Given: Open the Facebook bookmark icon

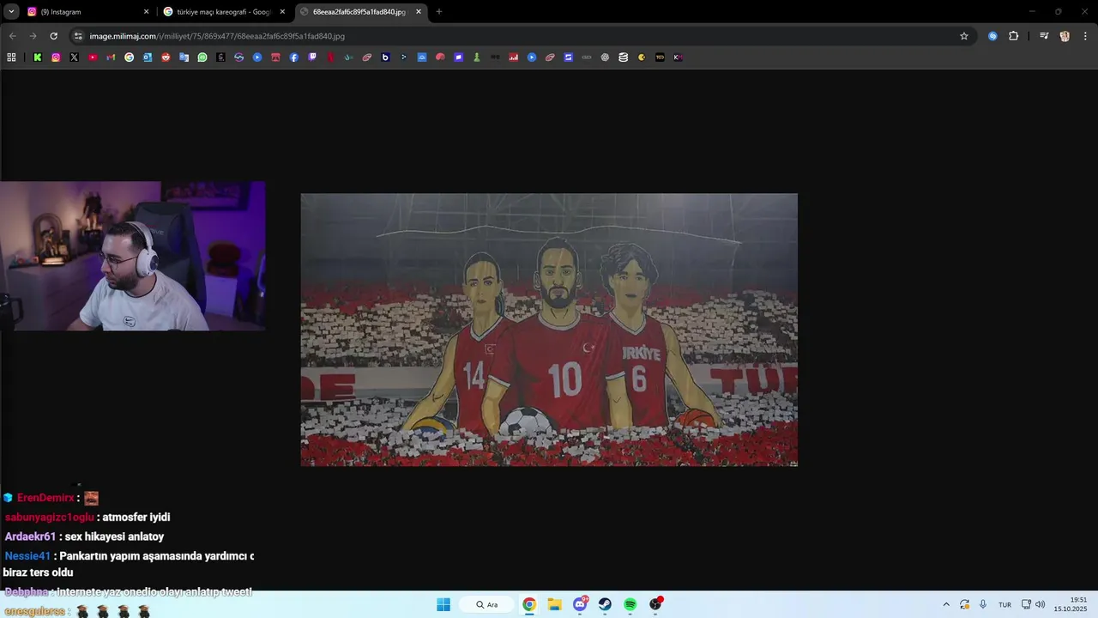Looking at the screenshot, I should pos(293,58).
